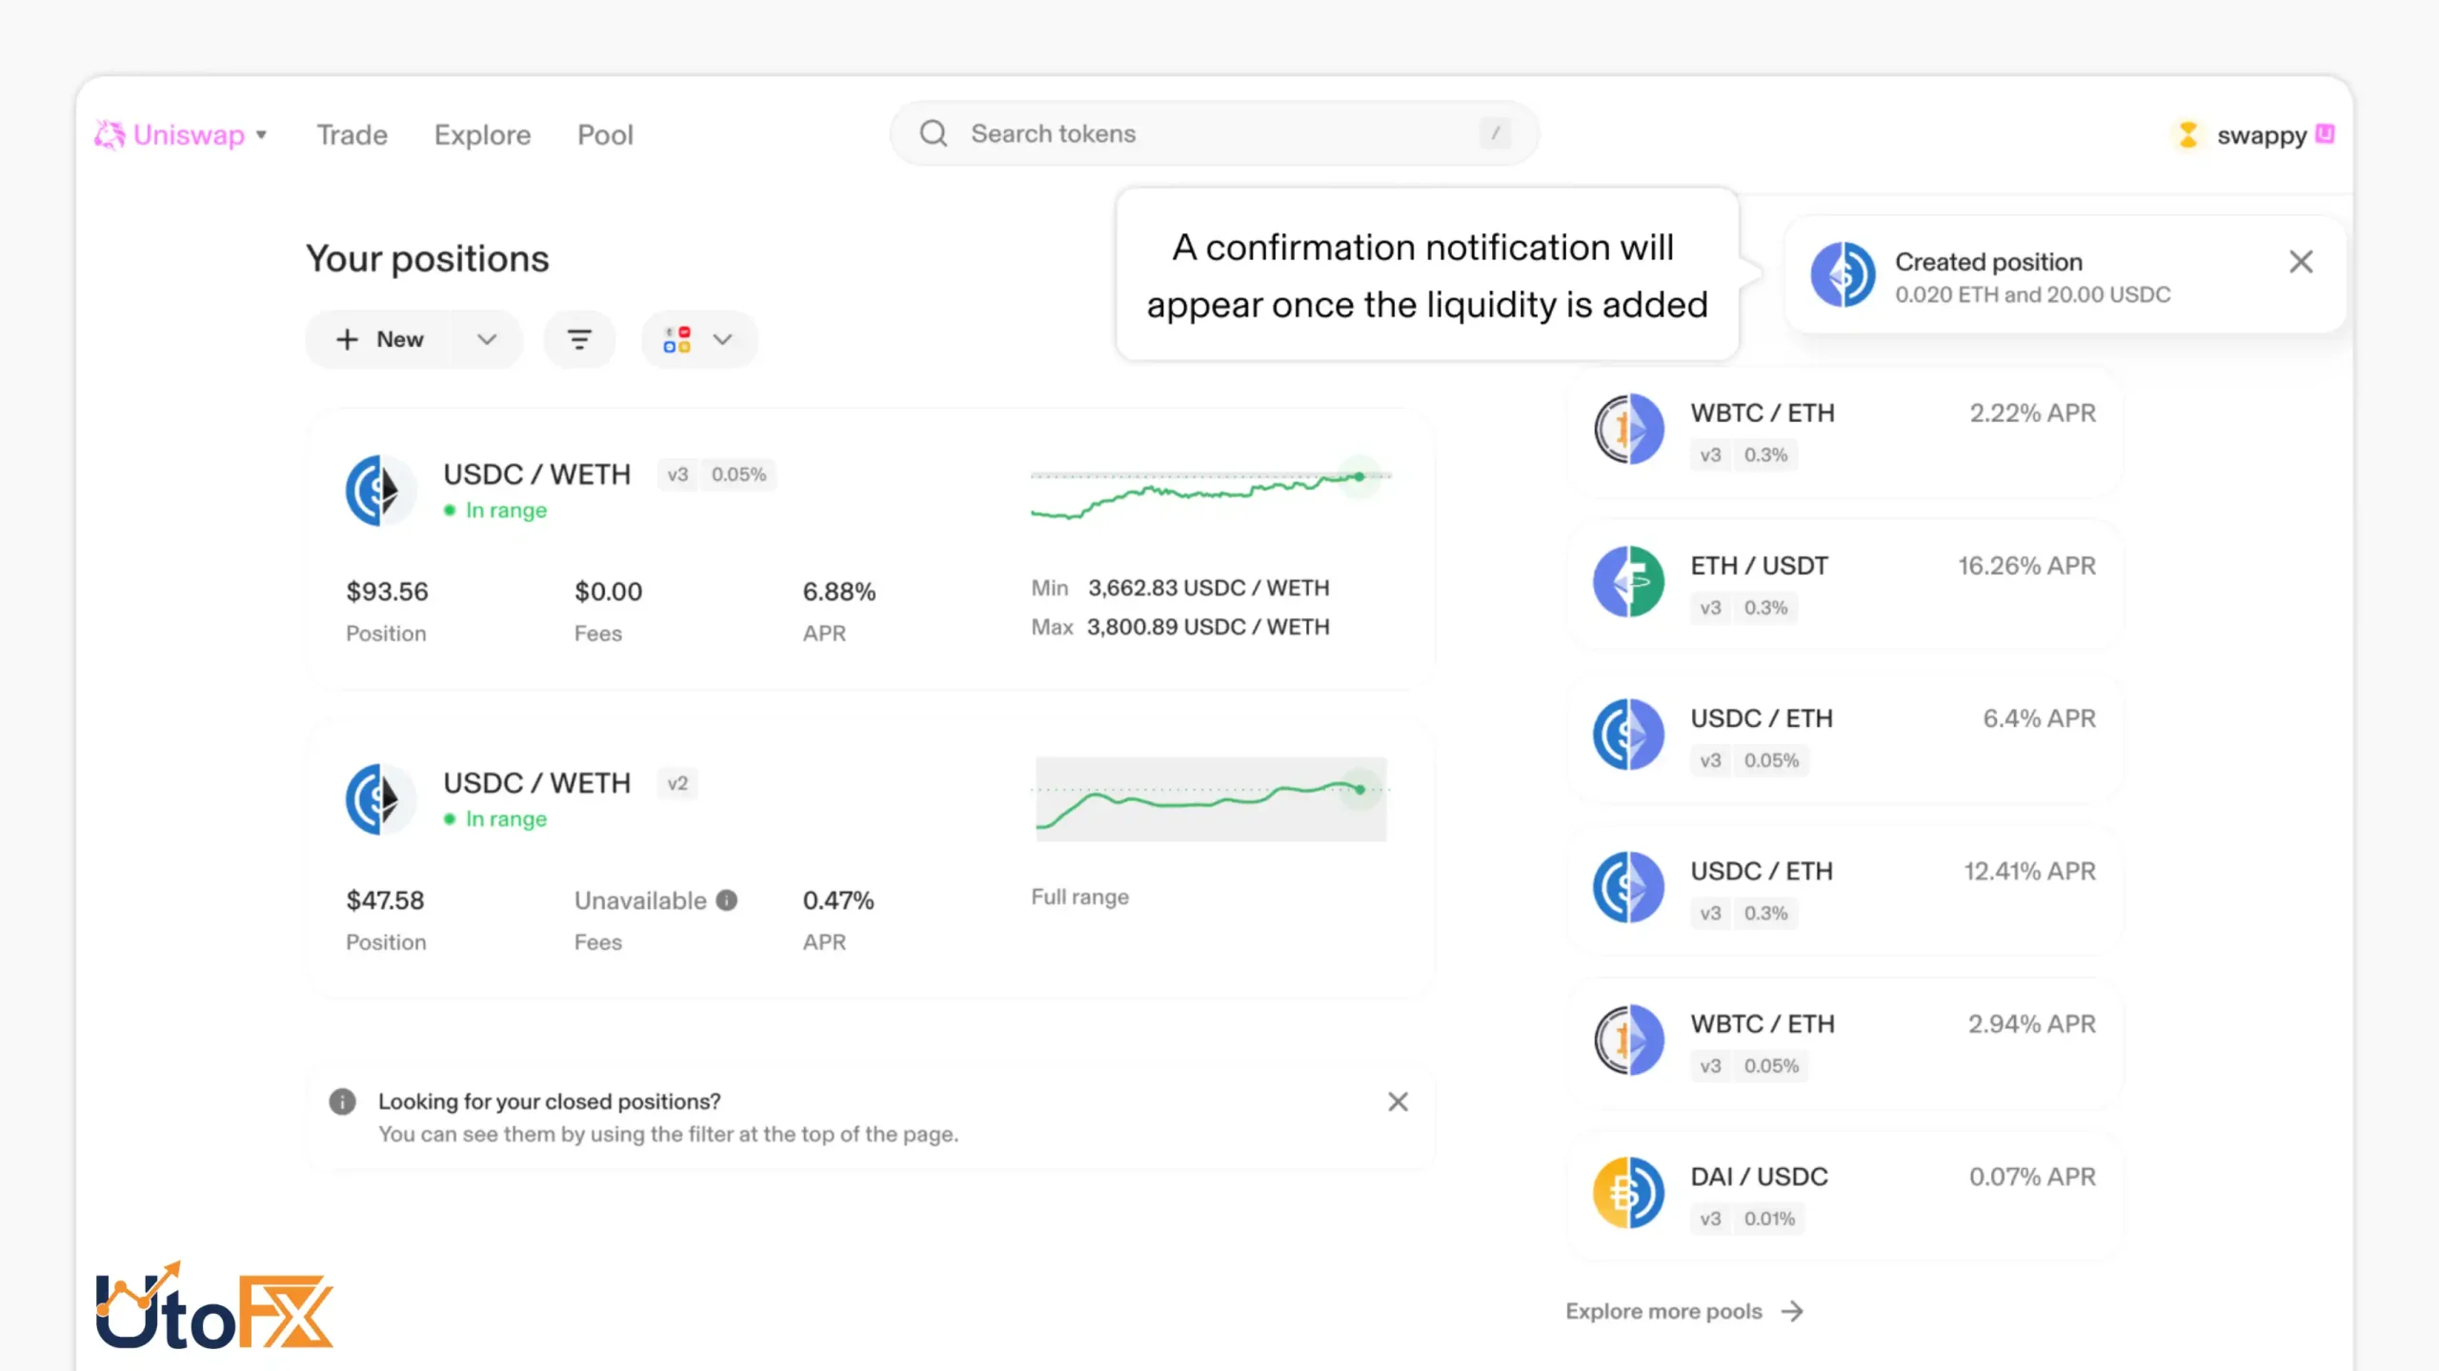Click the USDC / WETH v2 position token icon
This screenshot has width=2439, height=1371.
click(x=380, y=799)
